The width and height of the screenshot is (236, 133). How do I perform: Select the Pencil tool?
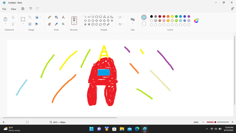[49, 17]
